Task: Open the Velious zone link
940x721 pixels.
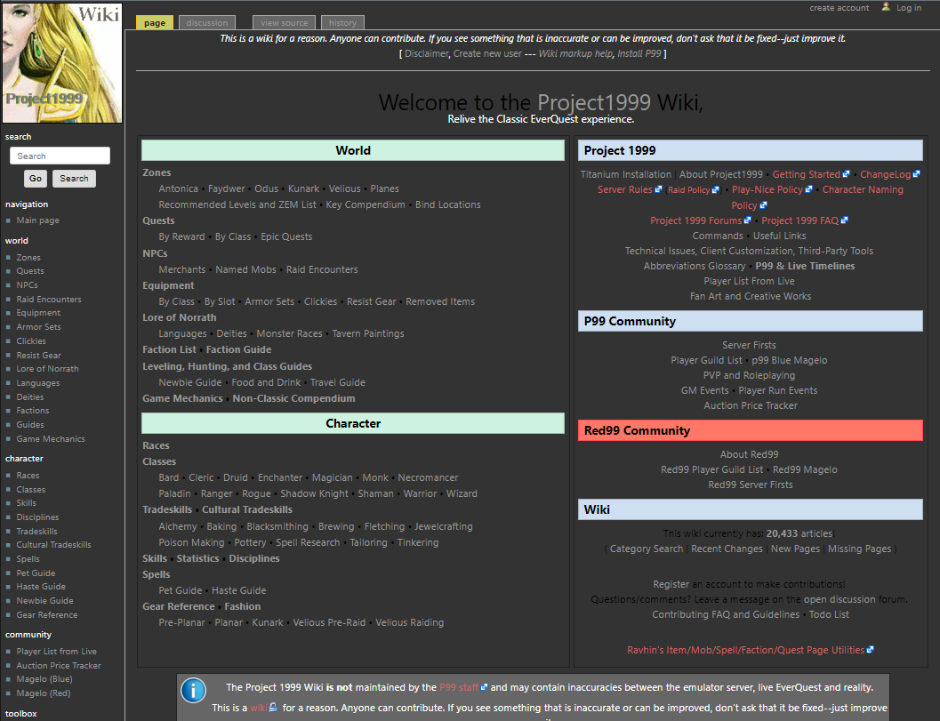Action: tap(345, 188)
